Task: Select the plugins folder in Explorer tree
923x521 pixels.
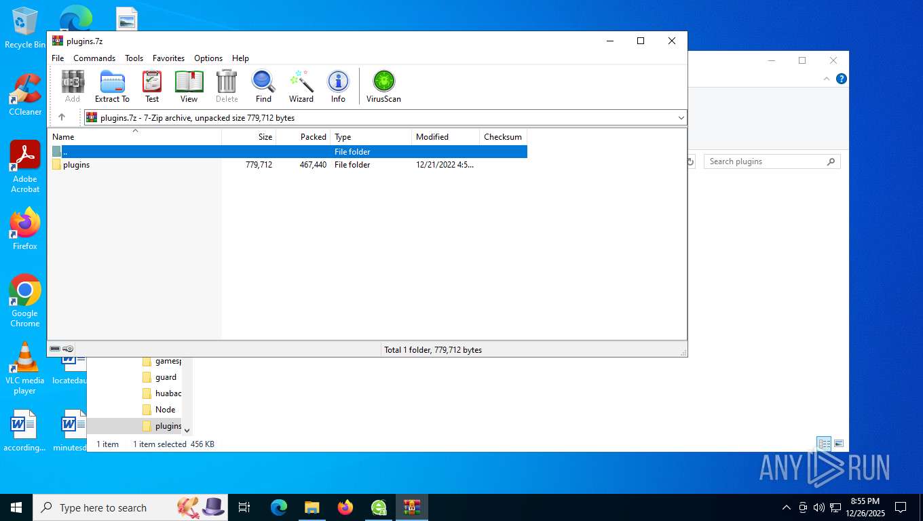Action: coord(162,426)
